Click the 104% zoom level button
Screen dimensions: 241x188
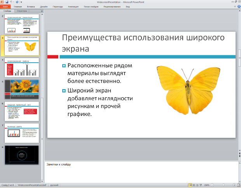point(207,185)
